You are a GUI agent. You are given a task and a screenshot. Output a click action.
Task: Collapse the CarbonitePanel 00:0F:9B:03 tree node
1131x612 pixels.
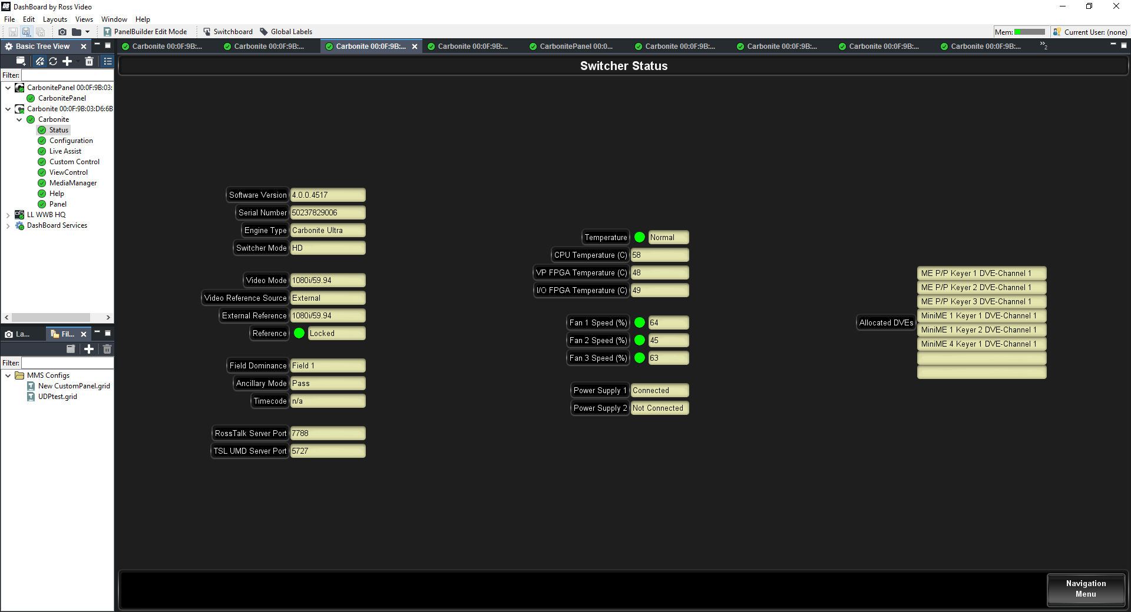coord(8,88)
